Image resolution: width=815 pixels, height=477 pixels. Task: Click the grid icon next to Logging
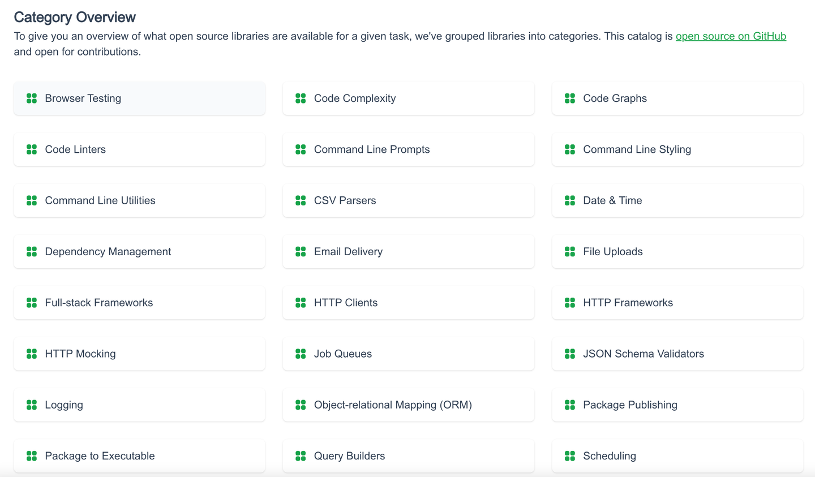tap(32, 405)
